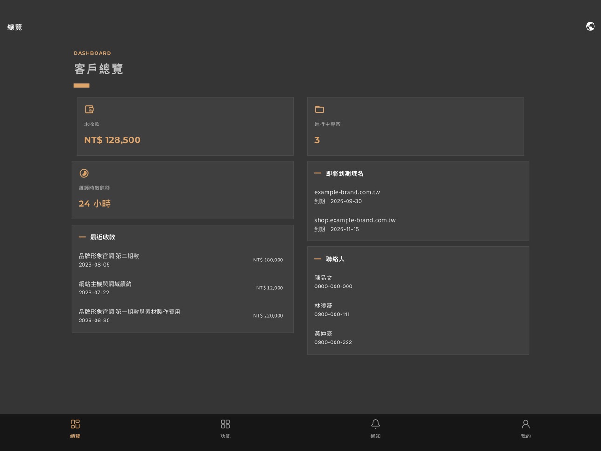Image resolution: width=601 pixels, height=451 pixels.
Task: Open 品牌形象官網 第一期款與素材製作費用 entry
Action: pos(183,316)
